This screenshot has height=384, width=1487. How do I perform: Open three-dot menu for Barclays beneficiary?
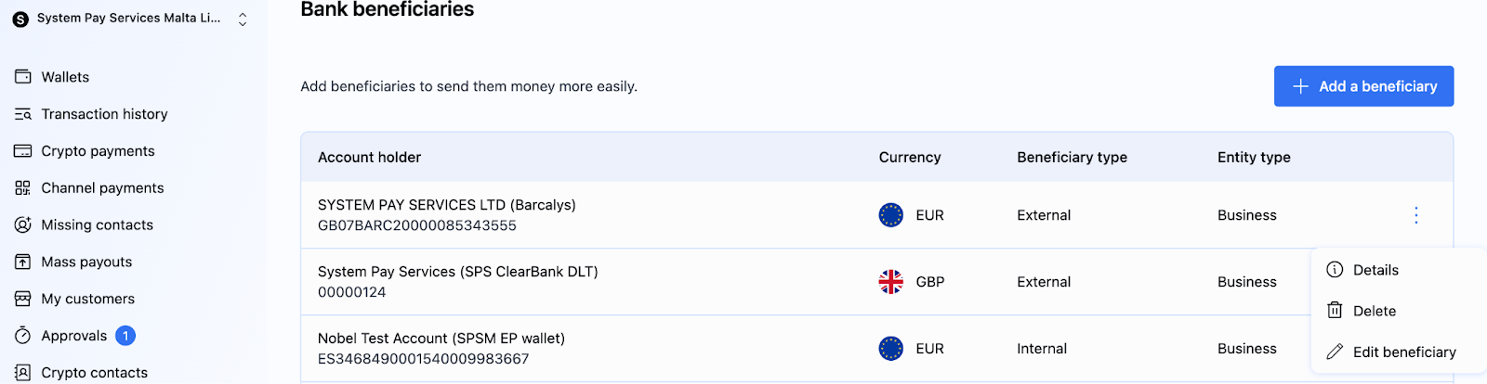point(1415,215)
